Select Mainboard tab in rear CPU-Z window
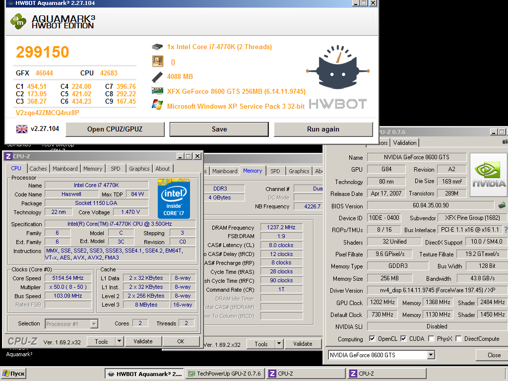The image size is (508, 381). [x=225, y=171]
